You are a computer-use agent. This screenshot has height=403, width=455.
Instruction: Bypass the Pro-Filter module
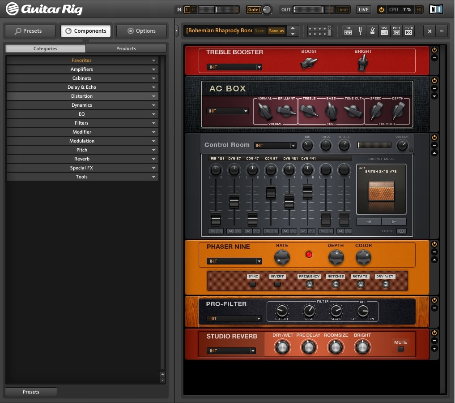pyautogui.click(x=434, y=300)
